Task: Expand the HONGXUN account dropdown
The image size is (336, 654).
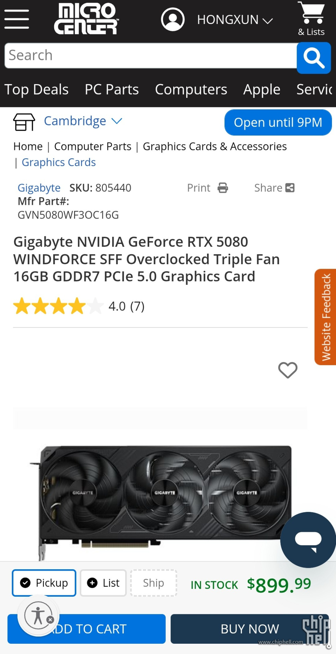Action: (235, 20)
